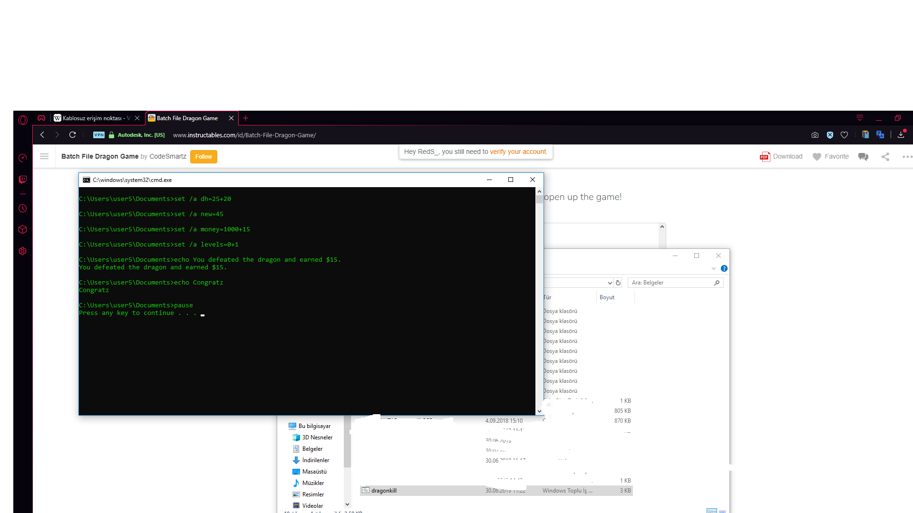Open downloads via the download arrow icon
Viewport: 913px width, 513px height.
(901, 135)
